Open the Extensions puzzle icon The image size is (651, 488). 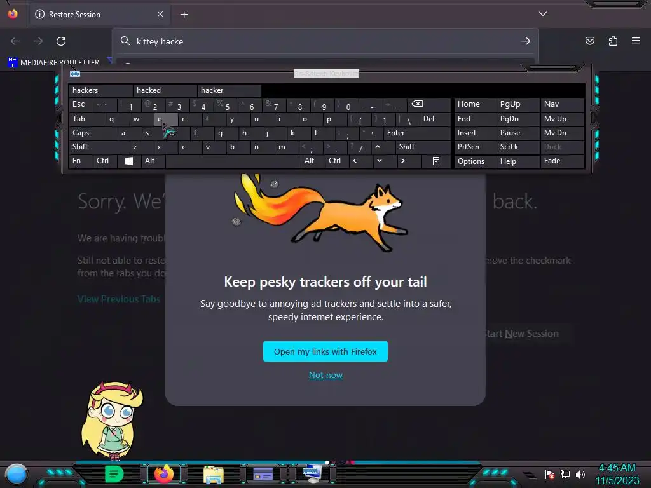pyautogui.click(x=613, y=41)
